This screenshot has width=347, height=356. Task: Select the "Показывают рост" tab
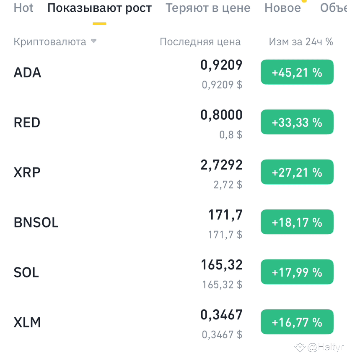click(99, 8)
